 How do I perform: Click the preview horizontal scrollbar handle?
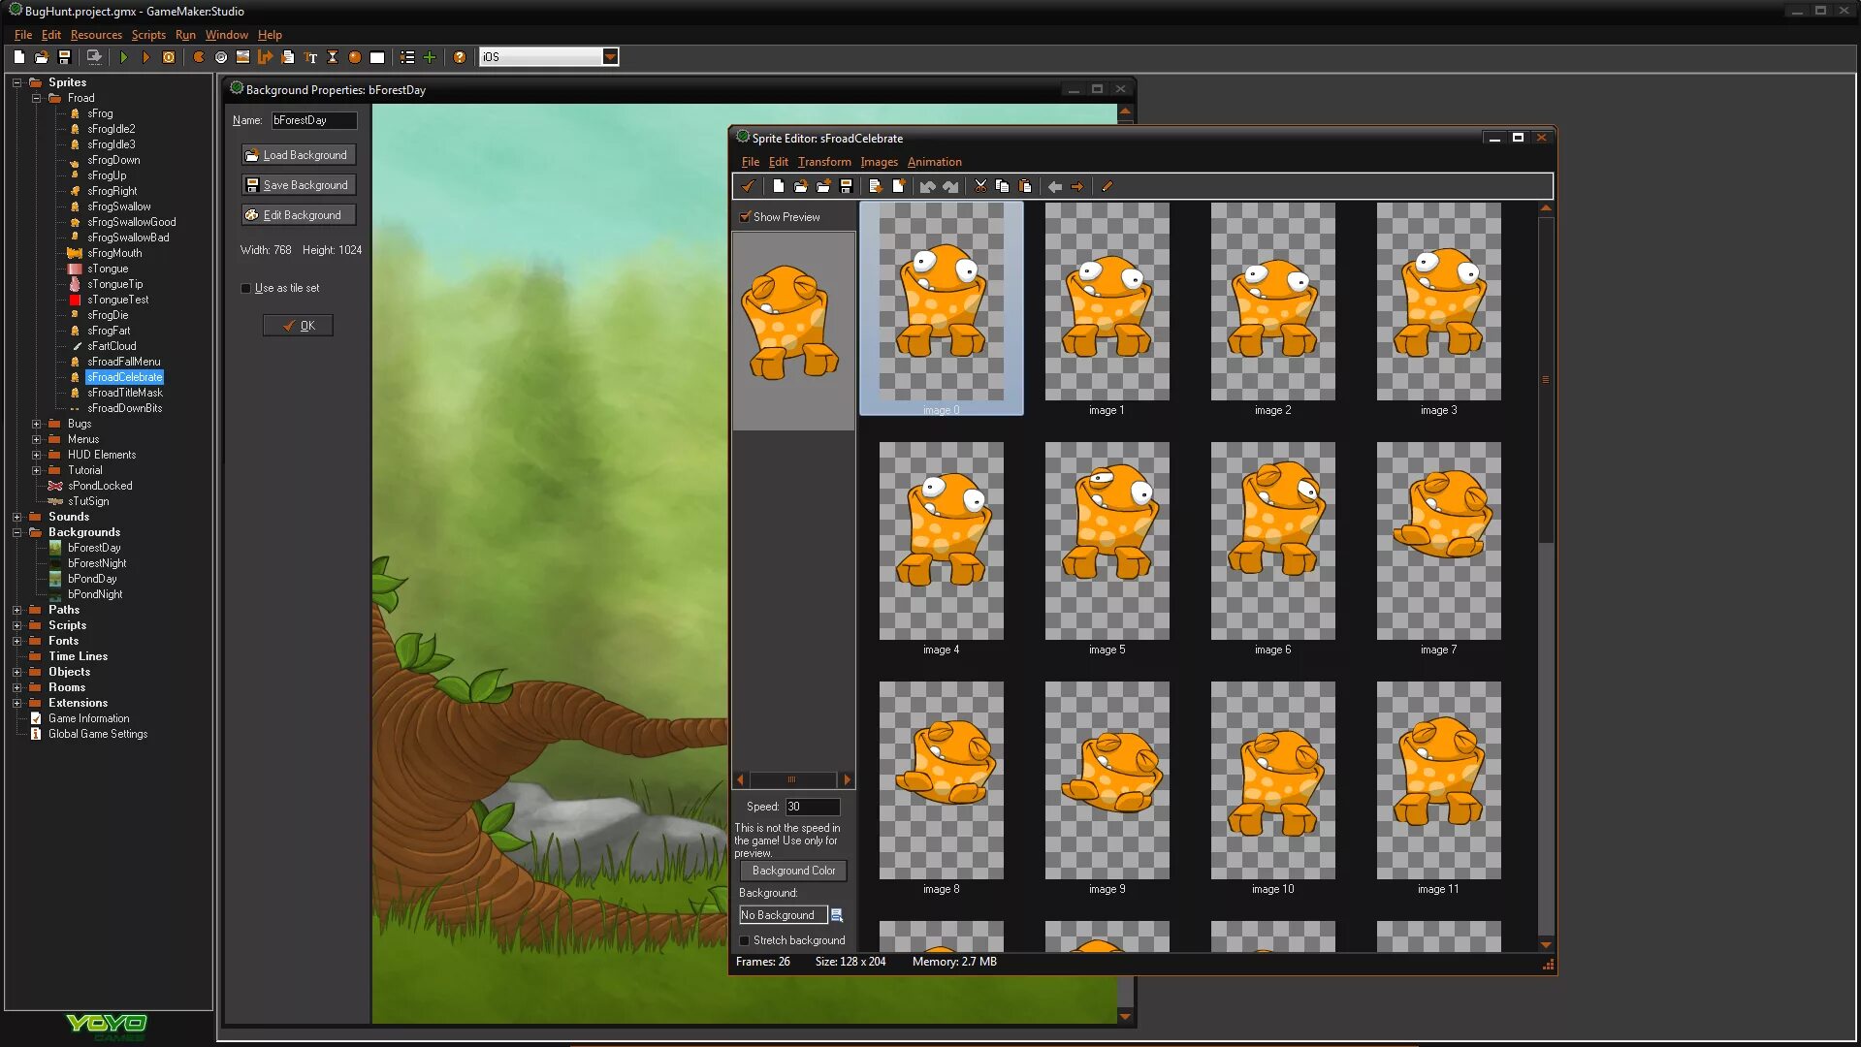pyautogui.click(x=791, y=779)
